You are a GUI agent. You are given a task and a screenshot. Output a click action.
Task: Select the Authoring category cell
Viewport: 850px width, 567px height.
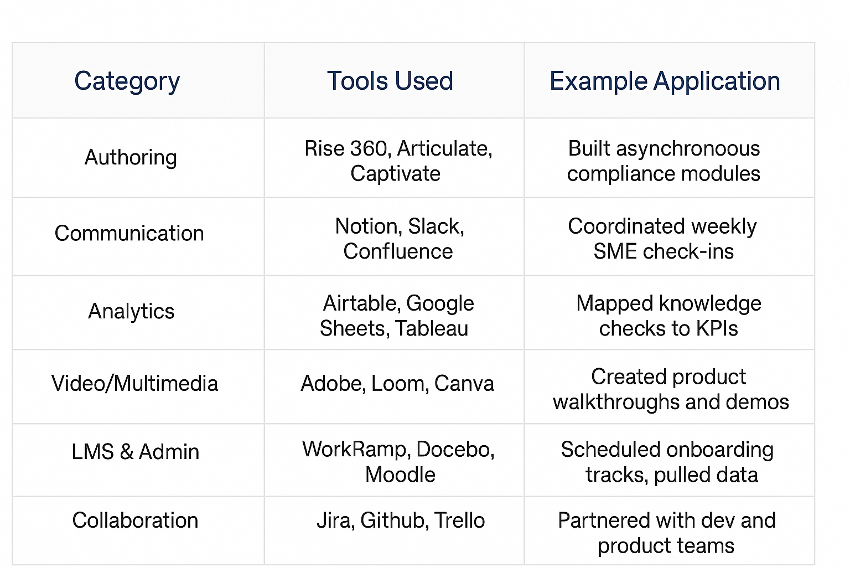(138, 158)
